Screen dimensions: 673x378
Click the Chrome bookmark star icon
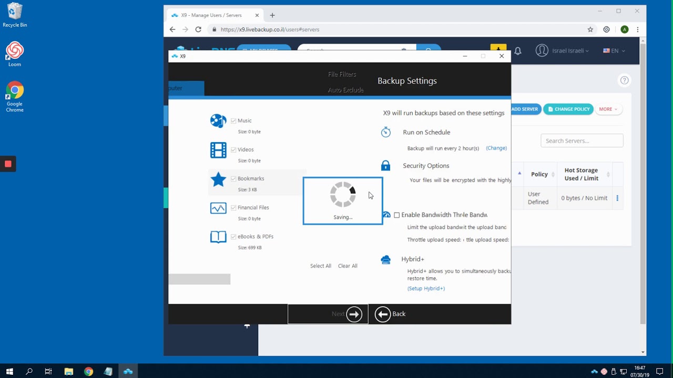(x=590, y=29)
